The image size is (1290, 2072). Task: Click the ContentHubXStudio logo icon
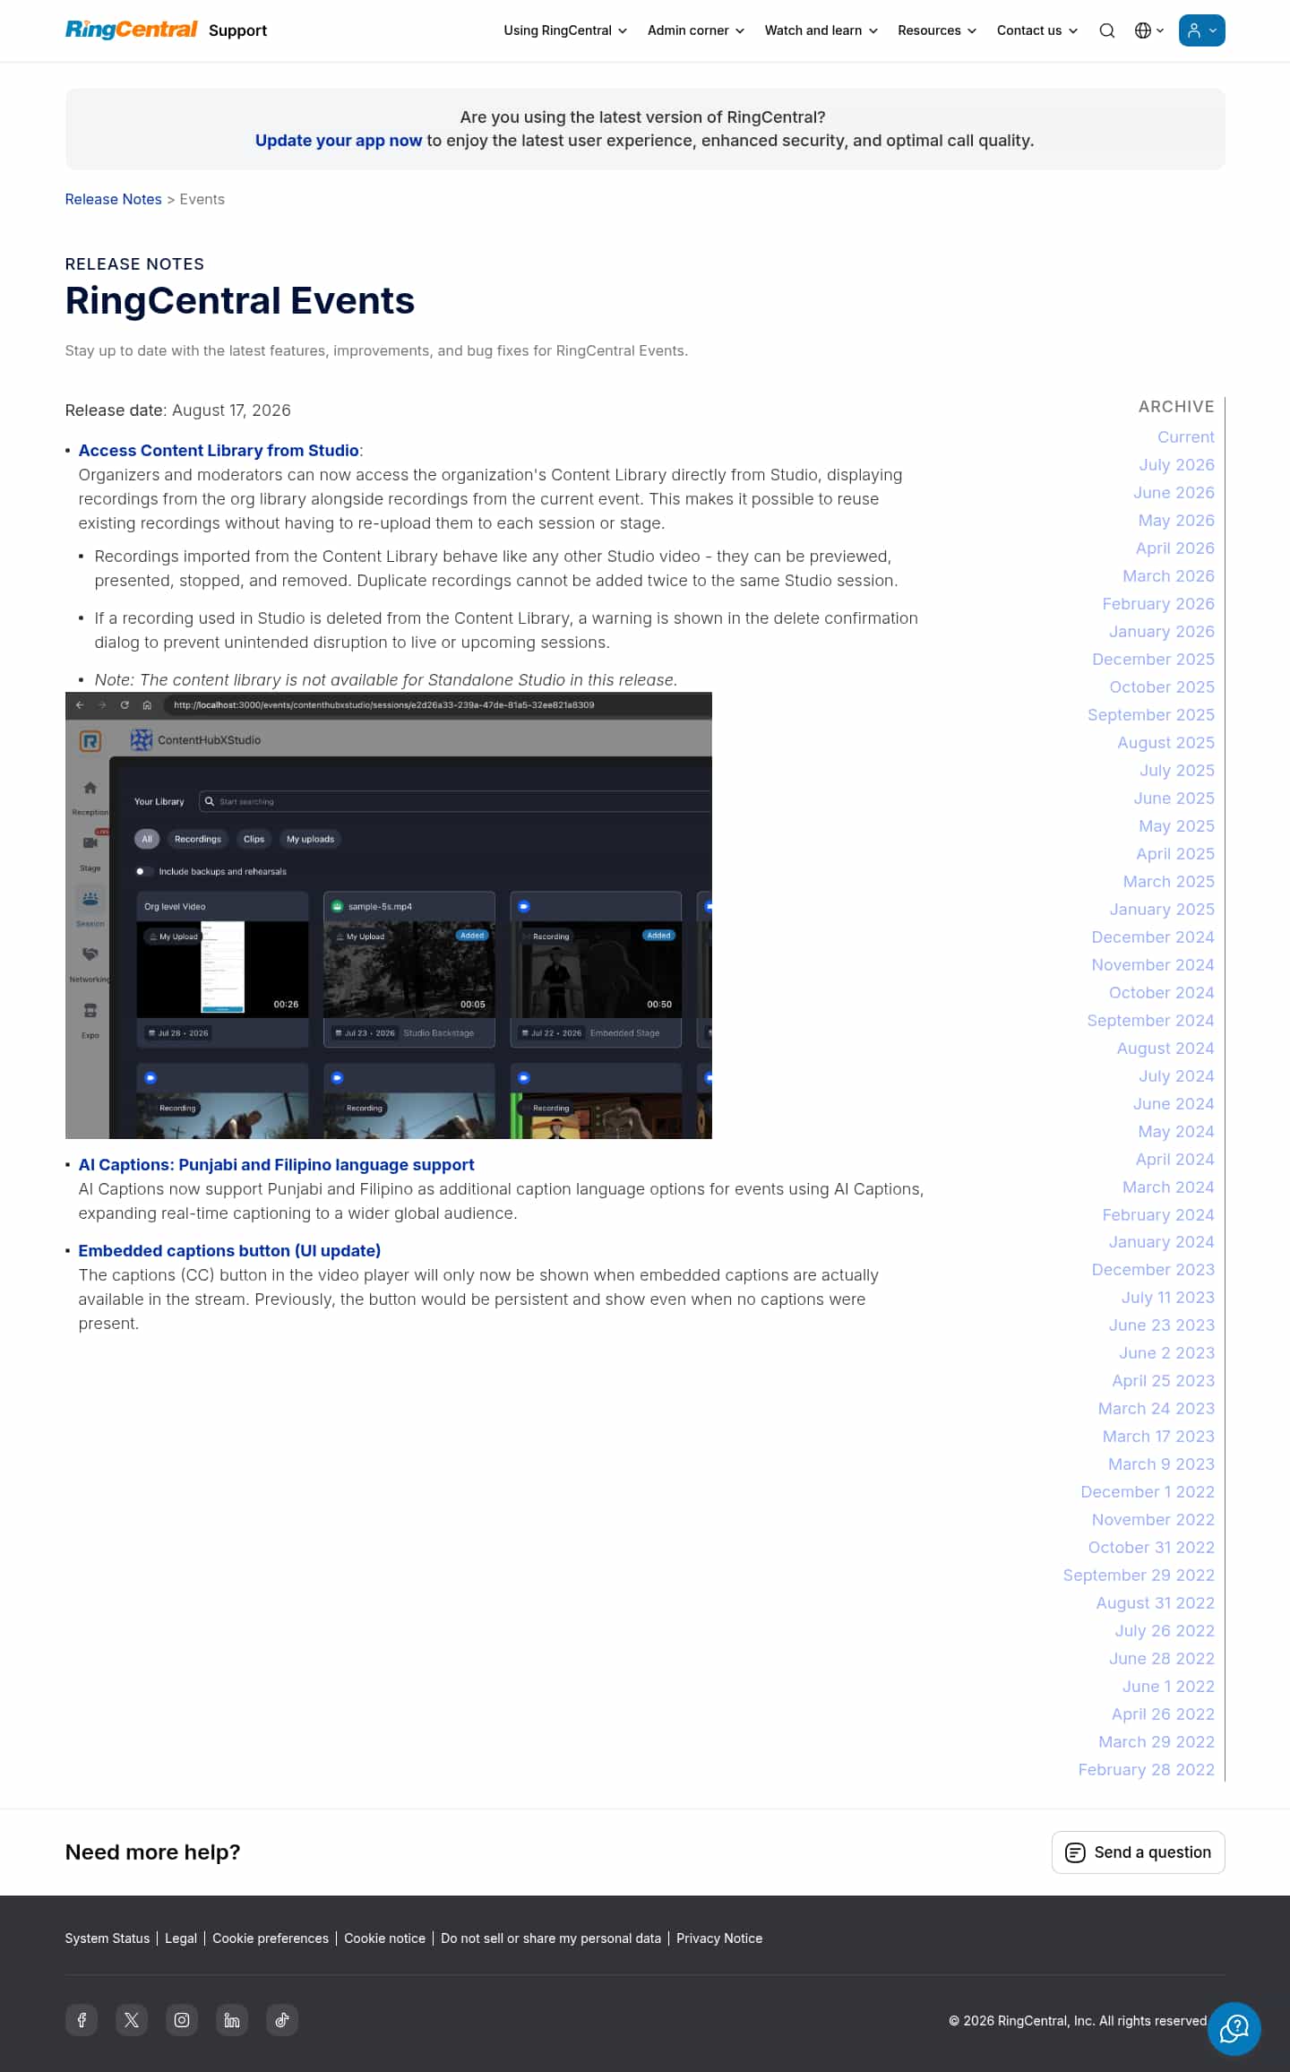click(142, 740)
